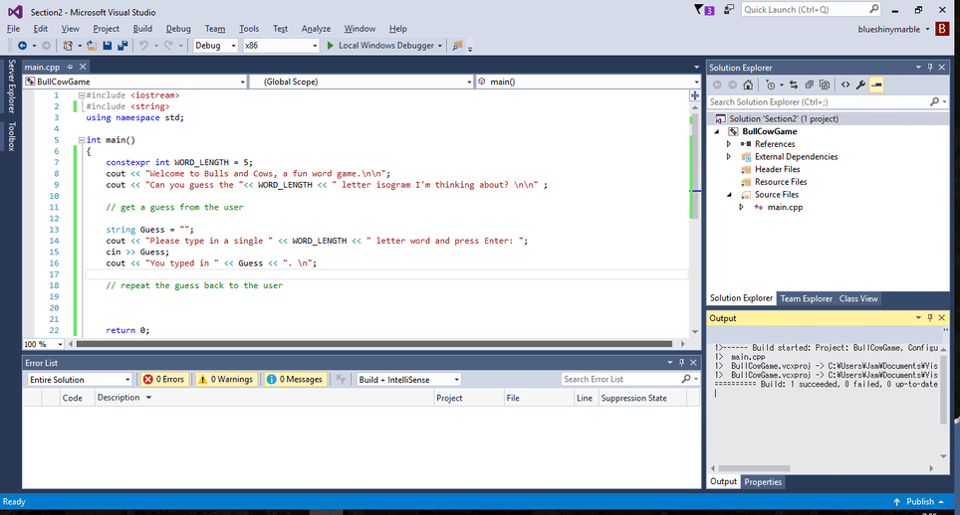The image size is (960, 515).
Task: Click the Send Feedback icon
Action: point(729,9)
